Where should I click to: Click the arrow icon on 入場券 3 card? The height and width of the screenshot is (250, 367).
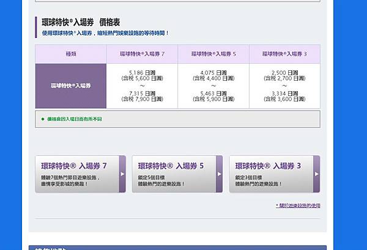pyautogui.click(x=316, y=174)
